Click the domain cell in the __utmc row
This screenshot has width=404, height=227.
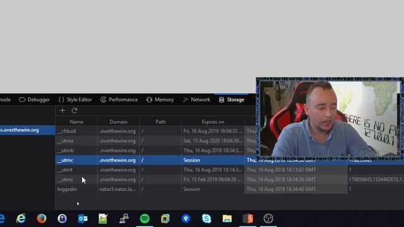119,160
